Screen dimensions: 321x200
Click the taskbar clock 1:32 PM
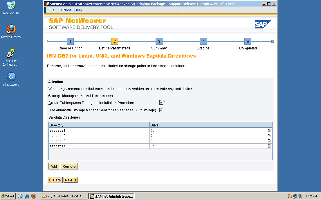[311, 196]
